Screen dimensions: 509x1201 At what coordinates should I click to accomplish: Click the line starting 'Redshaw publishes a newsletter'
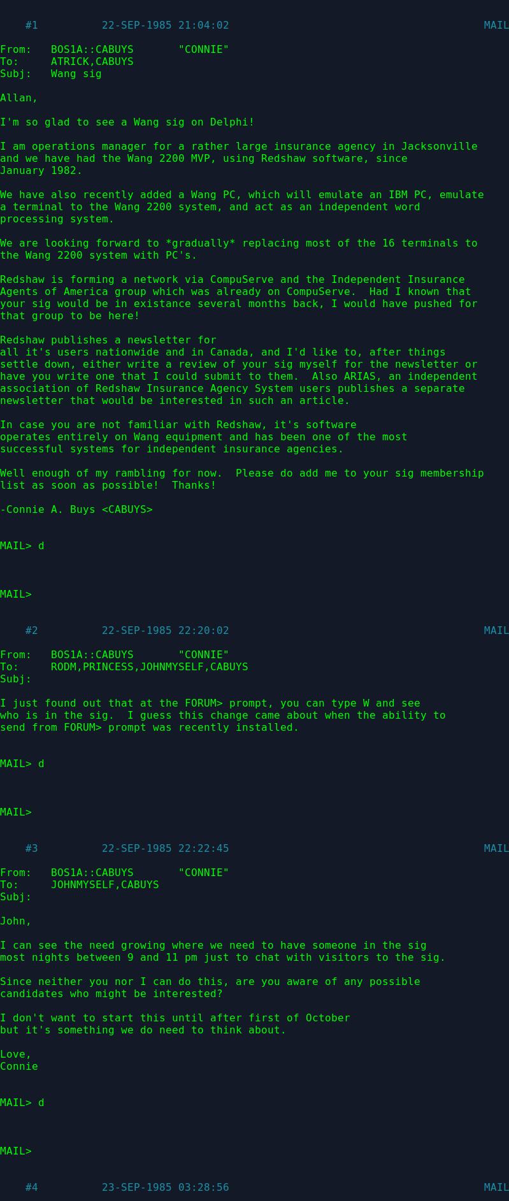click(x=108, y=340)
